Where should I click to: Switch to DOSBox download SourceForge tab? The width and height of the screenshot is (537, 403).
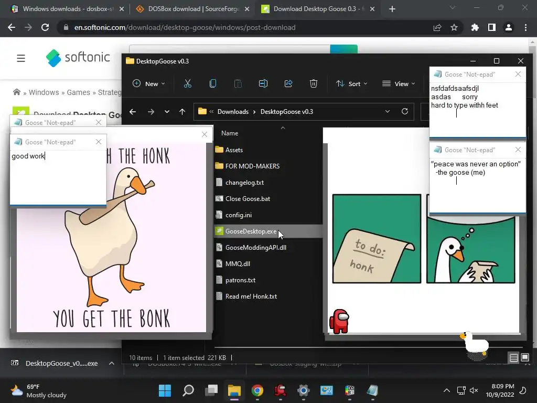click(193, 9)
